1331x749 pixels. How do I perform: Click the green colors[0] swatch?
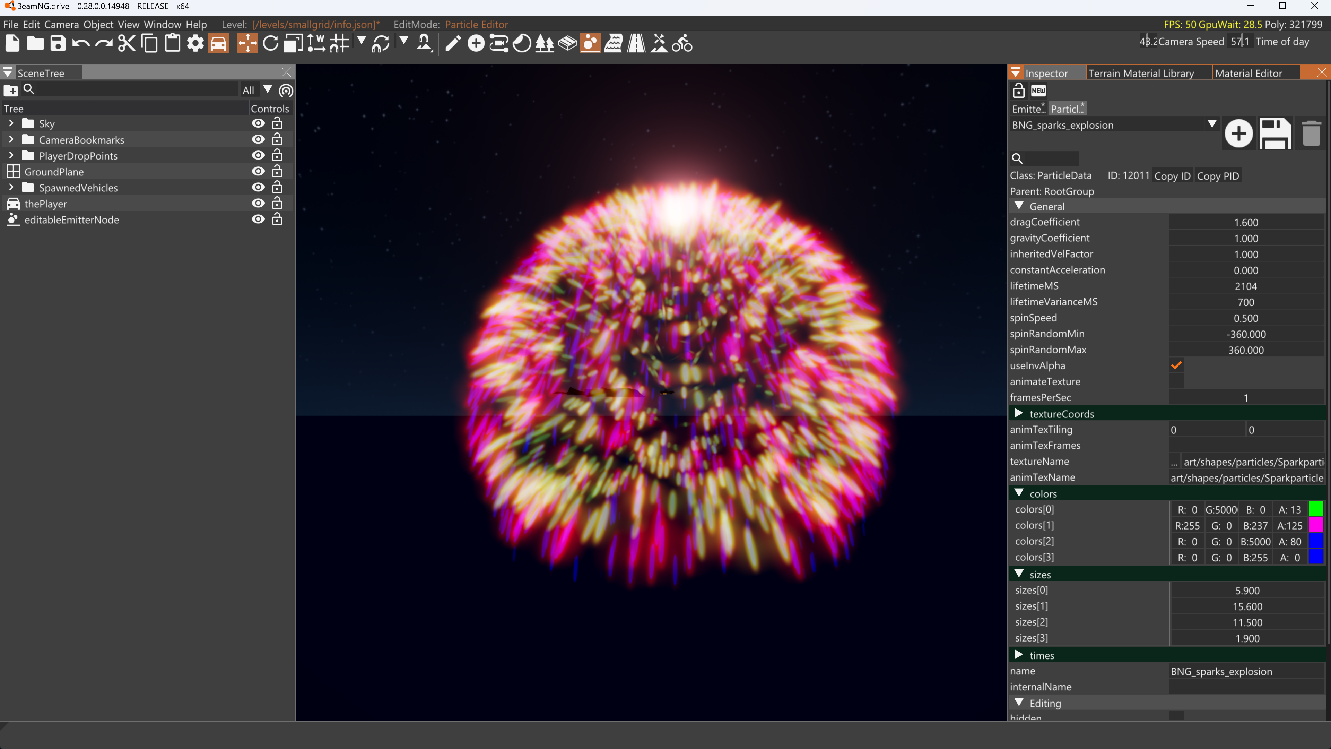tap(1316, 509)
